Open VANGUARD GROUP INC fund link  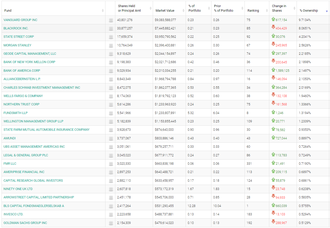click(20, 20)
